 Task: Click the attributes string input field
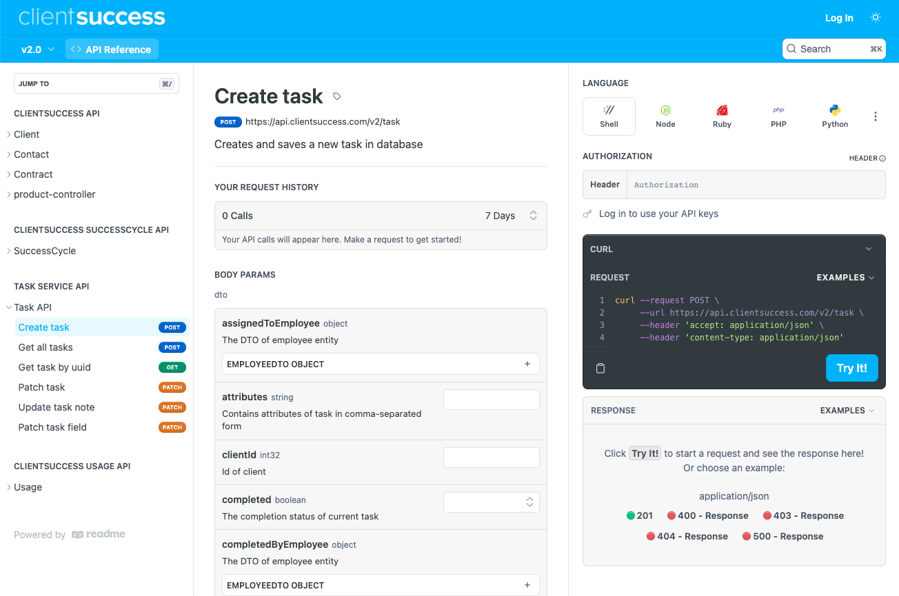click(492, 400)
